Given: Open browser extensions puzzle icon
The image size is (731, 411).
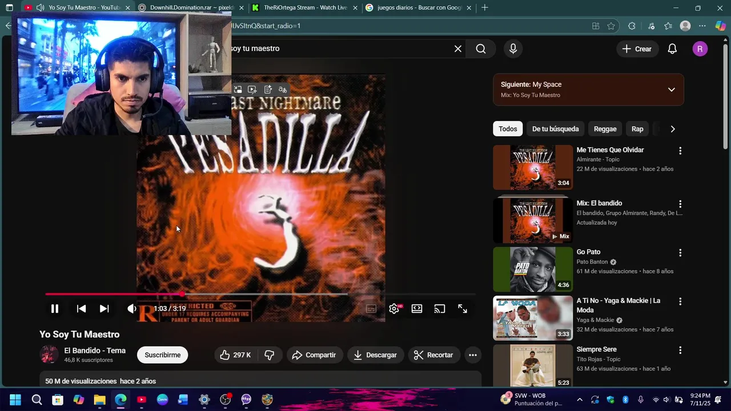Looking at the screenshot, I should coord(632,26).
